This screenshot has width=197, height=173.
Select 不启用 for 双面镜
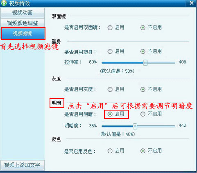(143, 28)
